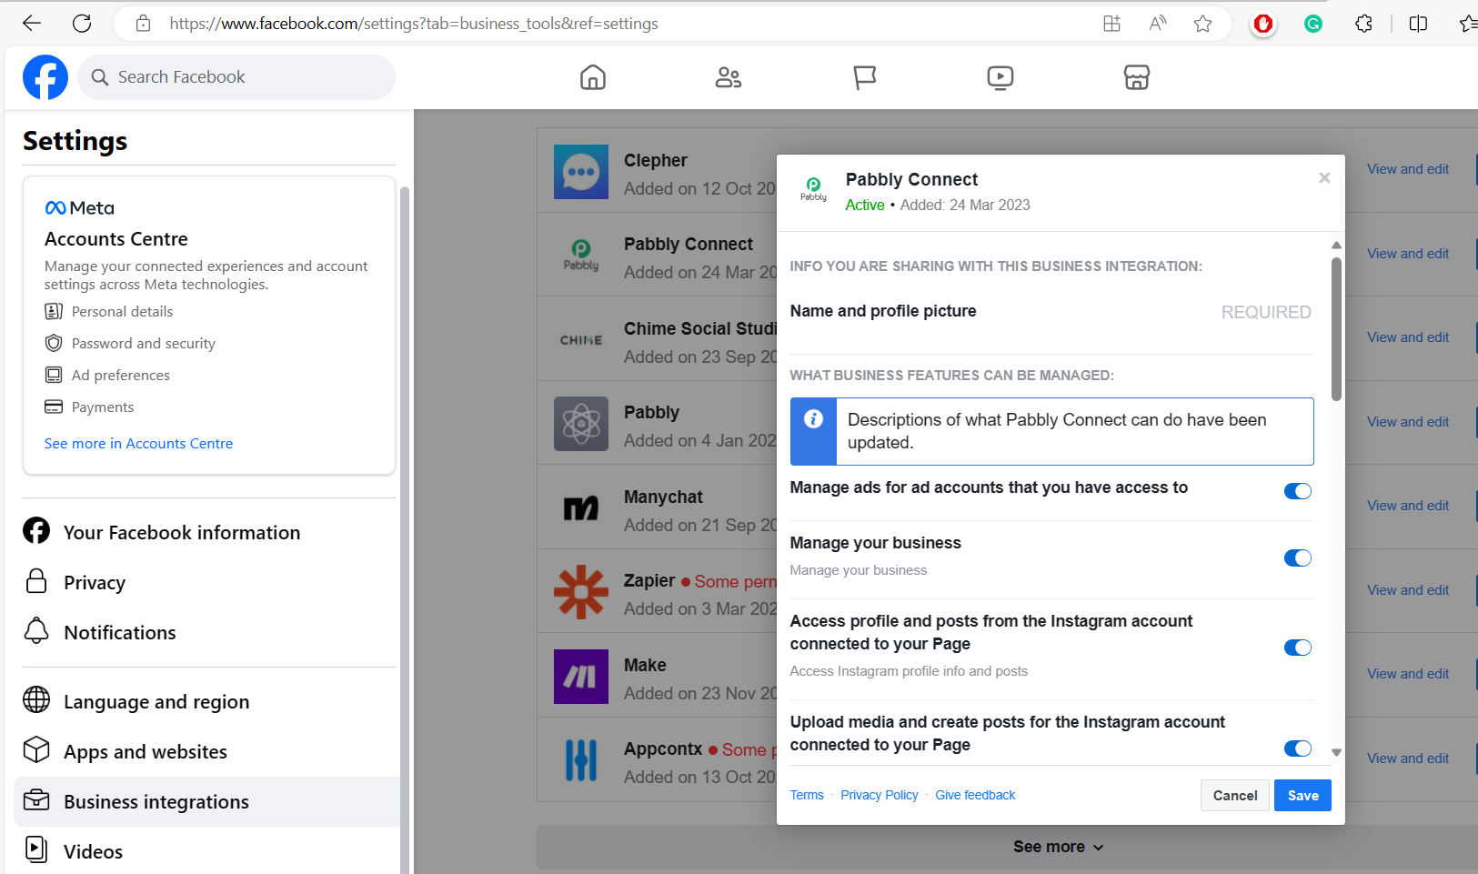Open the Privacy Policy link in the dialog
This screenshot has height=874, width=1478.
880,795
